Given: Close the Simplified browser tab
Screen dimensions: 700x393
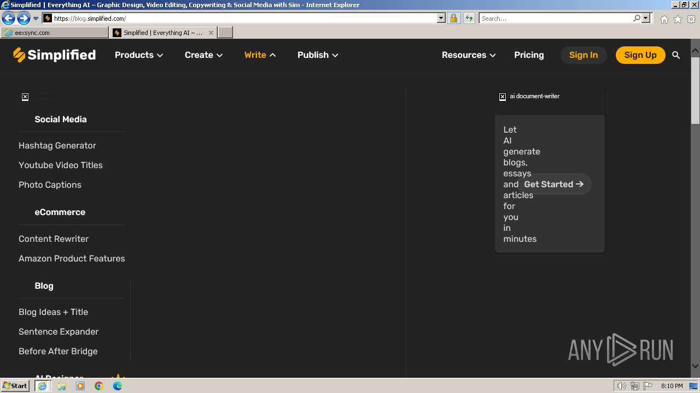Looking at the screenshot, I should click(x=211, y=33).
